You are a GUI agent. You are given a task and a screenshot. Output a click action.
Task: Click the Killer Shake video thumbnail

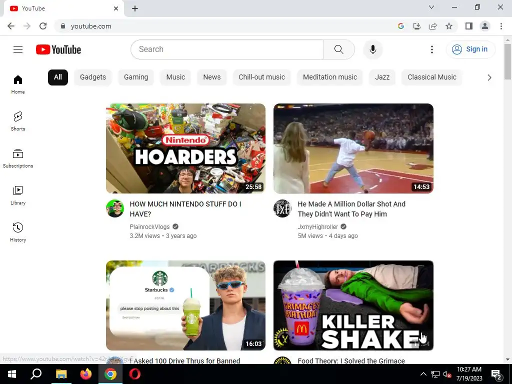[x=353, y=305]
